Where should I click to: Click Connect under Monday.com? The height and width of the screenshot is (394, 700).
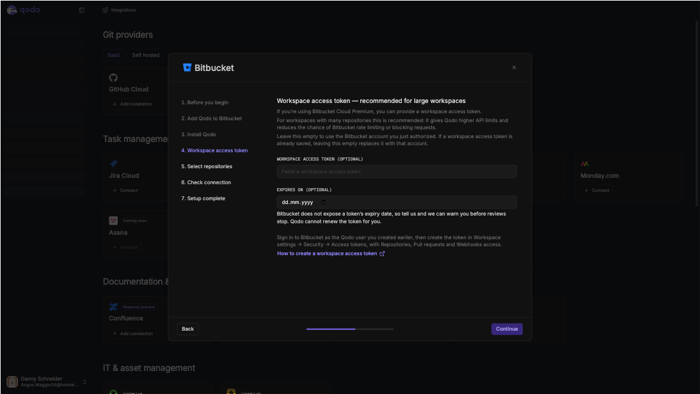[596, 190]
